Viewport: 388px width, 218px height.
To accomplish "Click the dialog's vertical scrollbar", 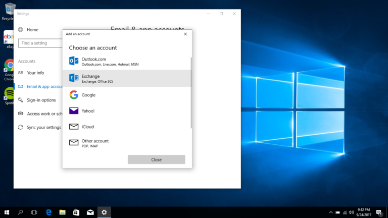I will (x=191, y=93).
